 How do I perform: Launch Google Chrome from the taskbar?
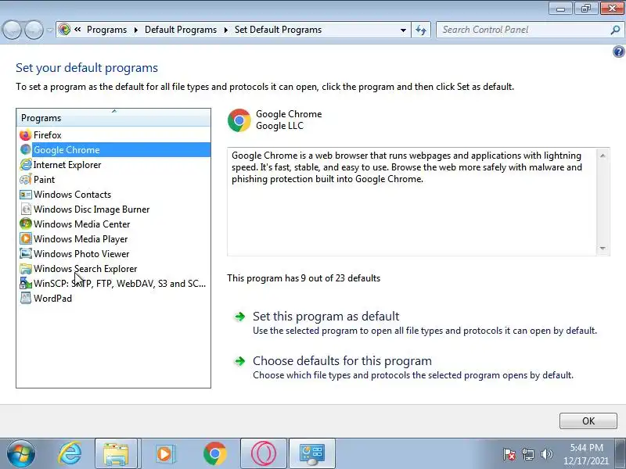[214, 453]
